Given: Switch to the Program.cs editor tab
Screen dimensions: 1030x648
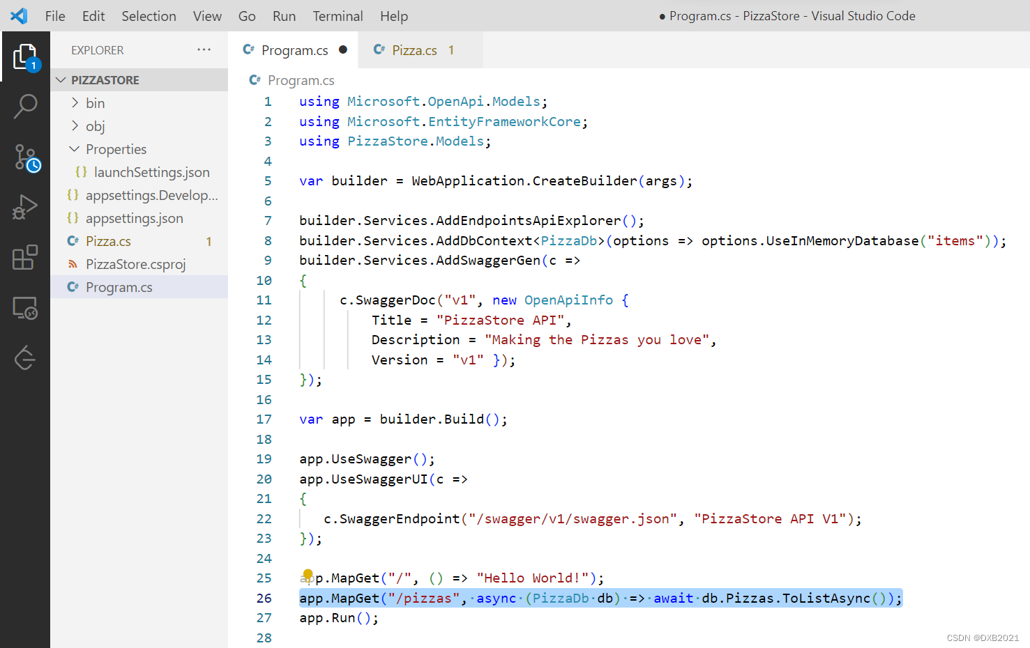Looking at the screenshot, I should tap(294, 50).
